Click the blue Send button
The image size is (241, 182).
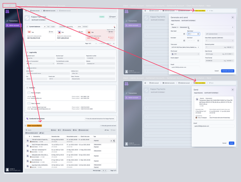click(231, 143)
